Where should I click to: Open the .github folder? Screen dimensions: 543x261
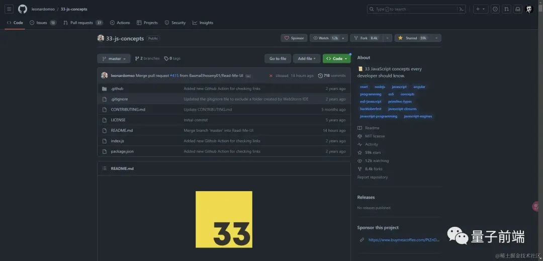(117, 89)
